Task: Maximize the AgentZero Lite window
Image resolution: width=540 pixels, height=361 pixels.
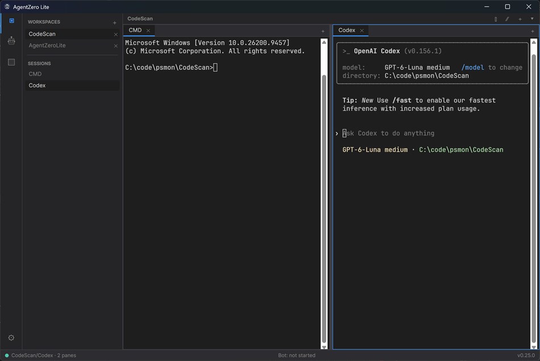Action: 507,7
